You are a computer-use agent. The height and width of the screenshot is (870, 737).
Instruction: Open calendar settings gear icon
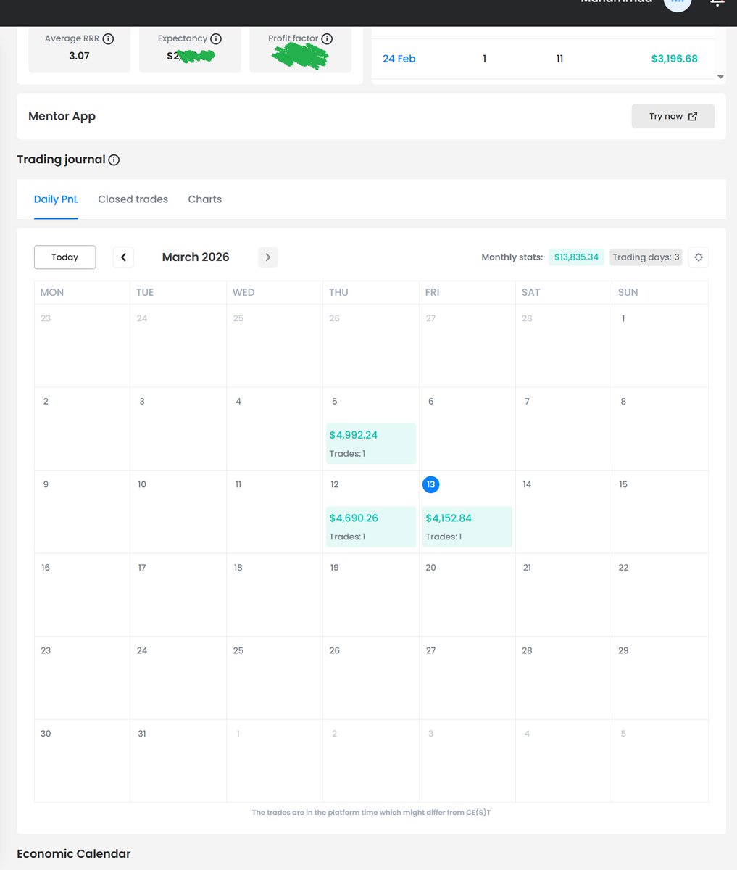click(699, 257)
